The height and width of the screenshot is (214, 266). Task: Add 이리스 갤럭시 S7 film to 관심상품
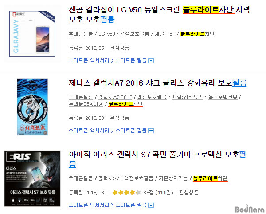189,193
